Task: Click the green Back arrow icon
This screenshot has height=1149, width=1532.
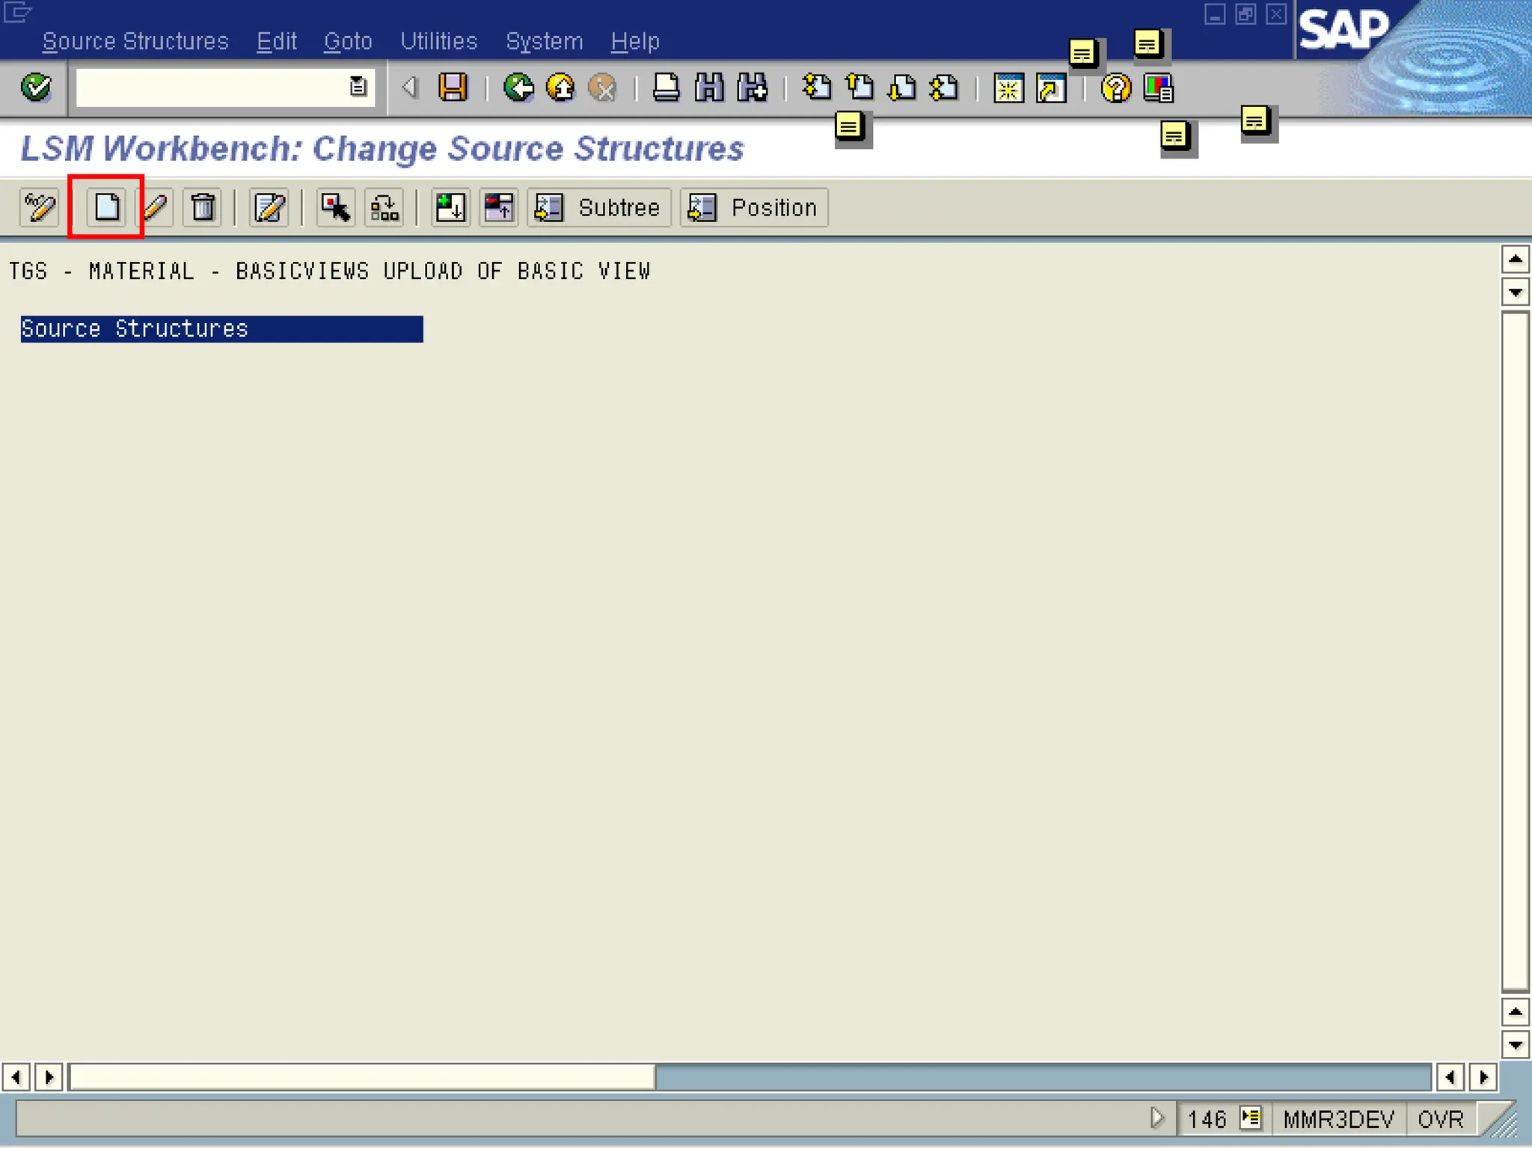Action: click(518, 88)
